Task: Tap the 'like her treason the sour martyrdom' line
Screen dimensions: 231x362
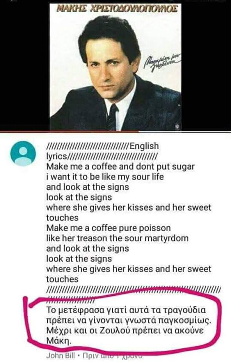Action: click(x=117, y=238)
